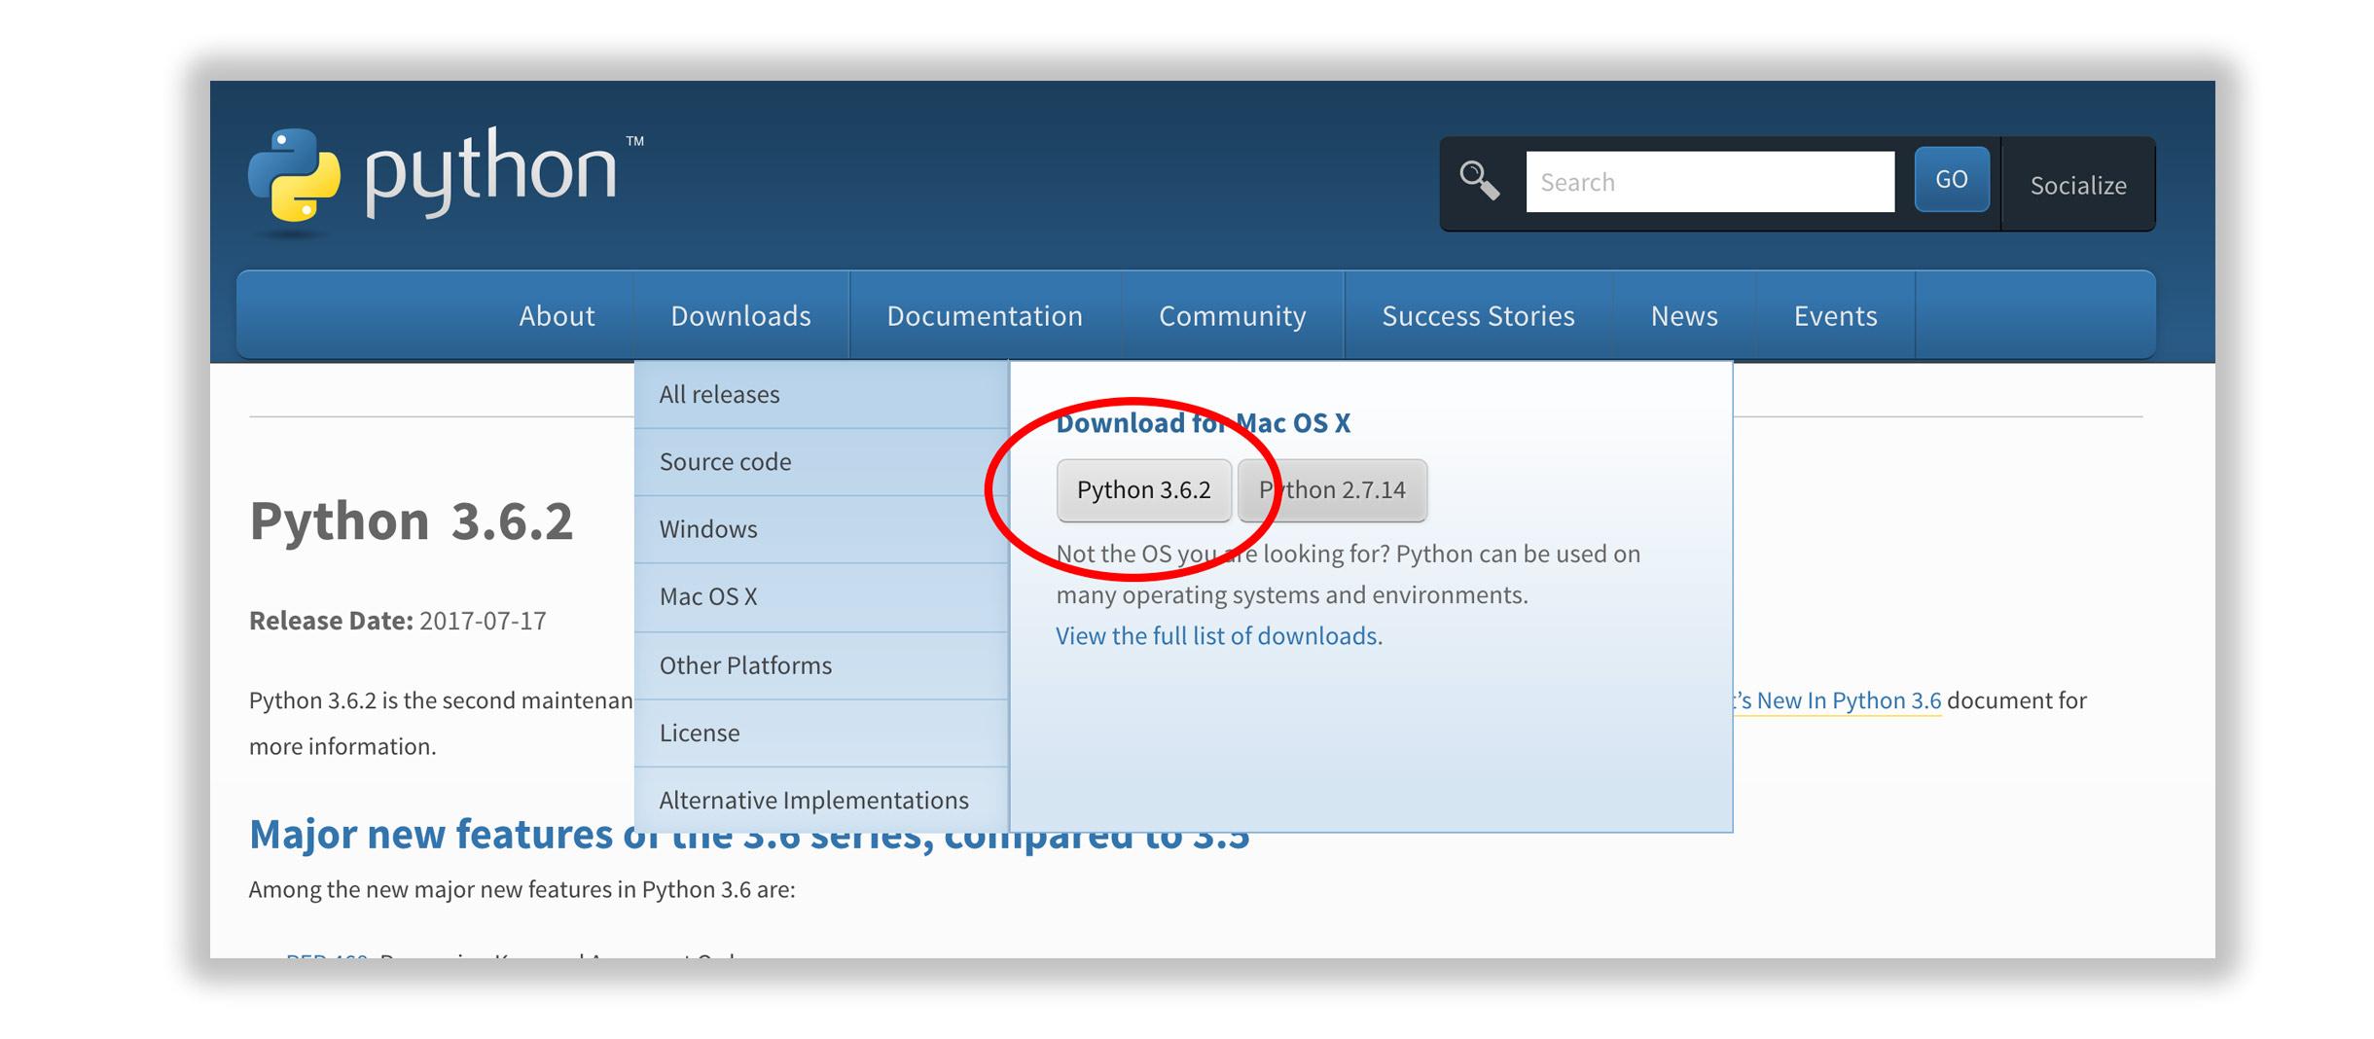Viewport: 2374px width, 1039px height.
Task: Click the Python snake logo icon
Action: click(294, 176)
